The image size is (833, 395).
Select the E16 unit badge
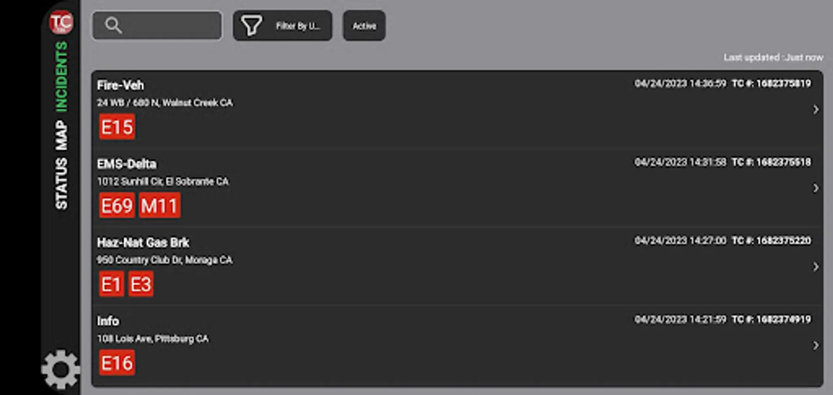117,363
